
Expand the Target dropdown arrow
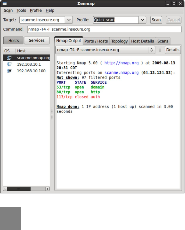pos(69,20)
